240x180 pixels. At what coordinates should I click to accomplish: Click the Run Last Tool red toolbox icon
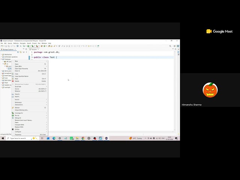click(37, 46)
